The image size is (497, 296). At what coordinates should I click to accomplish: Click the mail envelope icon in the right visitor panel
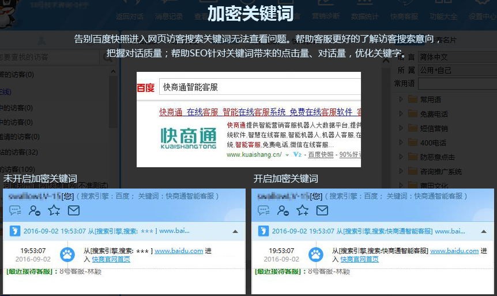point(322,210)
